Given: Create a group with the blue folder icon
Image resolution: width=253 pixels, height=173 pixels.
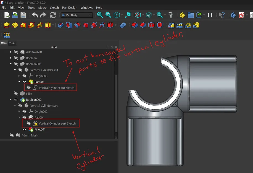Looking at the screenshot, I should pyautogui.click(x=191, y=15).
